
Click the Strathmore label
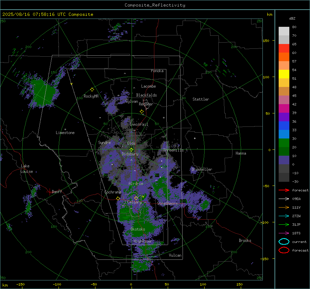[x=167, y=203]
